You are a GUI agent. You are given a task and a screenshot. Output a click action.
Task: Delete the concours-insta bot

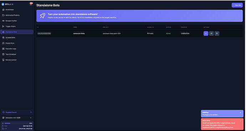[217, 34]
